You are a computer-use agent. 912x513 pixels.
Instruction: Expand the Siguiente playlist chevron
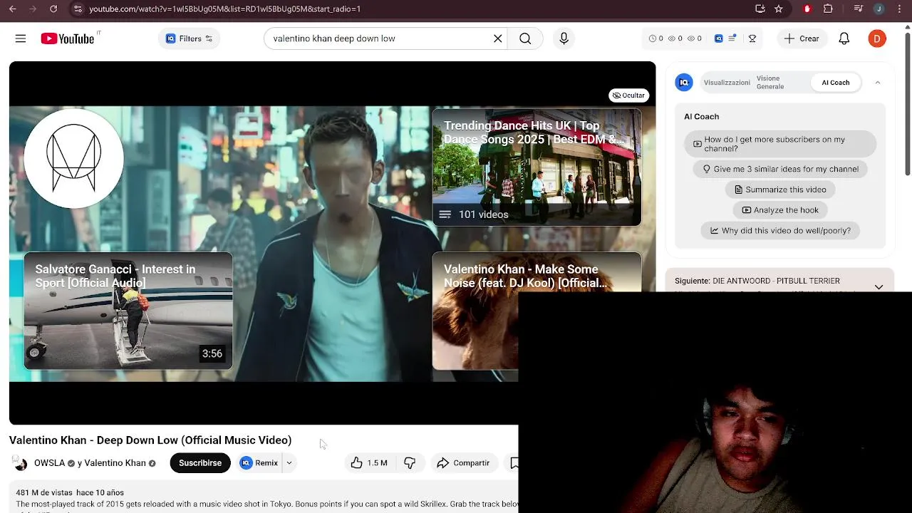[x=879, y=286]
